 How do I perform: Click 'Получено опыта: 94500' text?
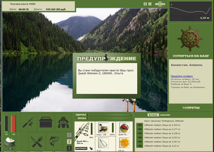coord(23,4)
